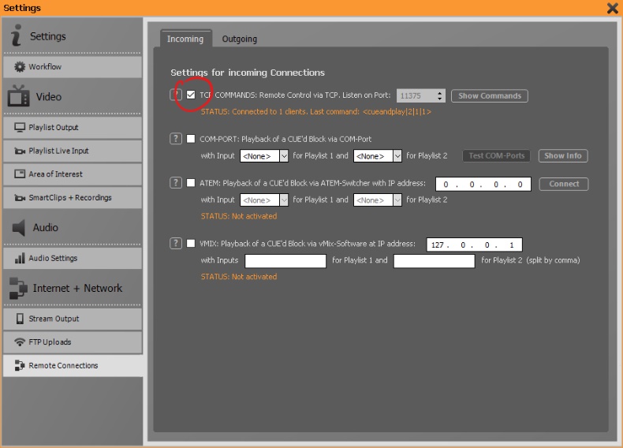This screenshot has height=448, width=623.
Task: Click the Playlist Live Input camera icon
Action: click(x=20, y=151)
